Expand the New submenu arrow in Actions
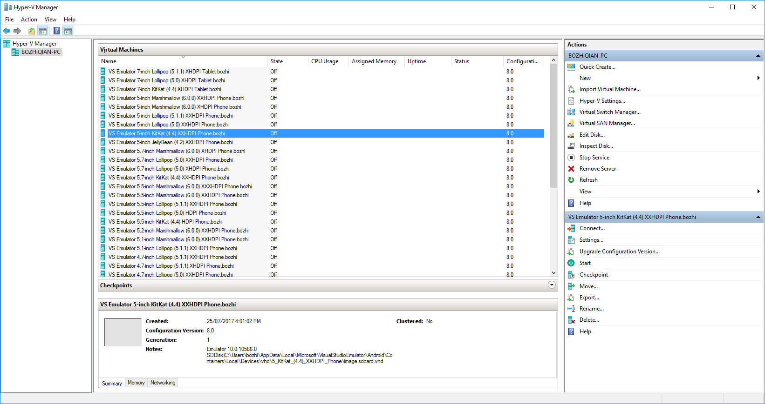The height and width of the screenshot is (404, 765). 758,78
